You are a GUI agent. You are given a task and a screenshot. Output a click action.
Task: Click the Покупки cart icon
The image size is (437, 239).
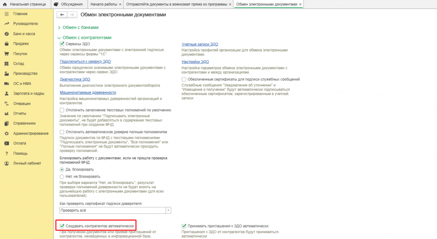[7, 54]
